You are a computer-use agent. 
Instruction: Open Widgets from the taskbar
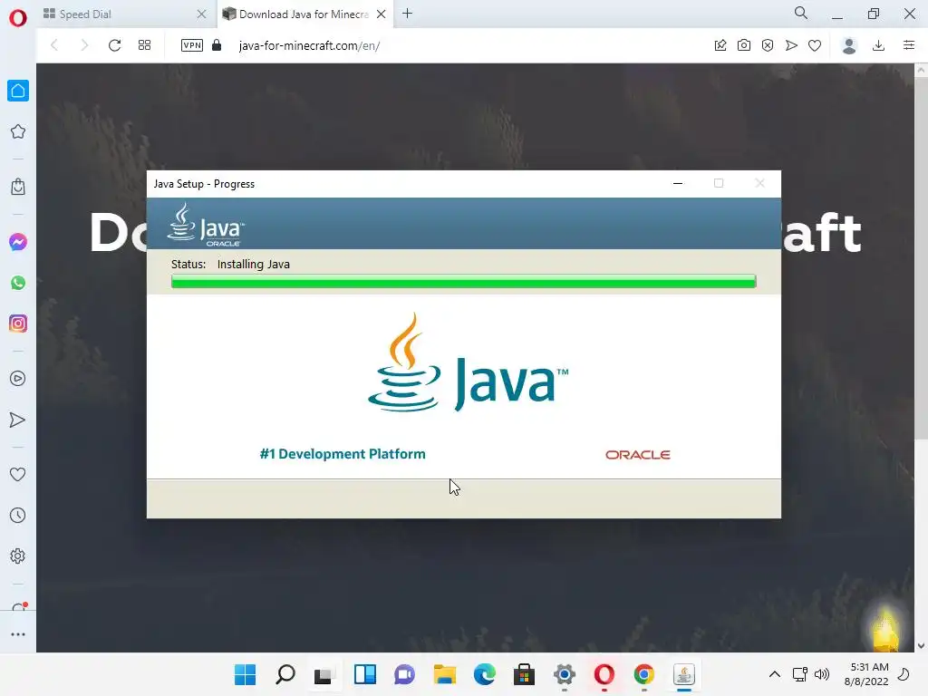click(x=365, y=674)
